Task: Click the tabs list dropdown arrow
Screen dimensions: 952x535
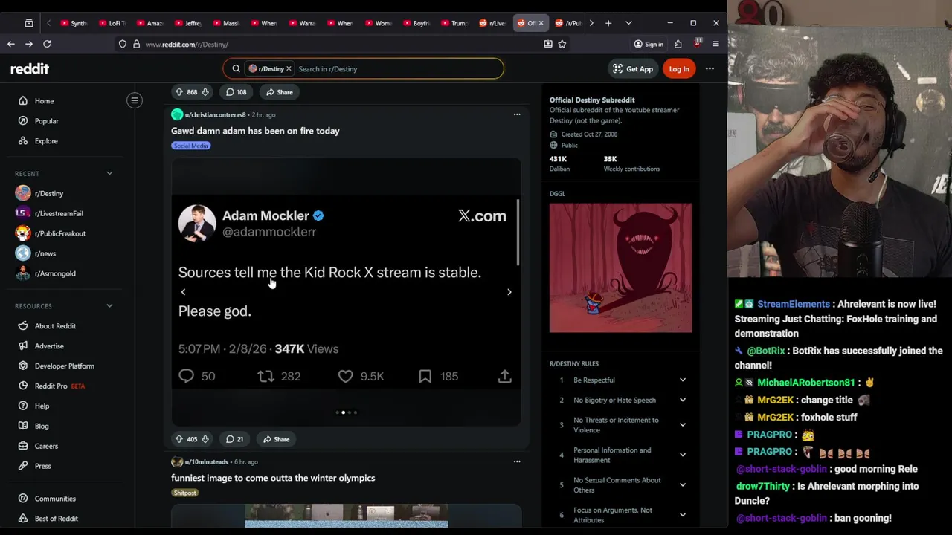Action: point(628,23)
